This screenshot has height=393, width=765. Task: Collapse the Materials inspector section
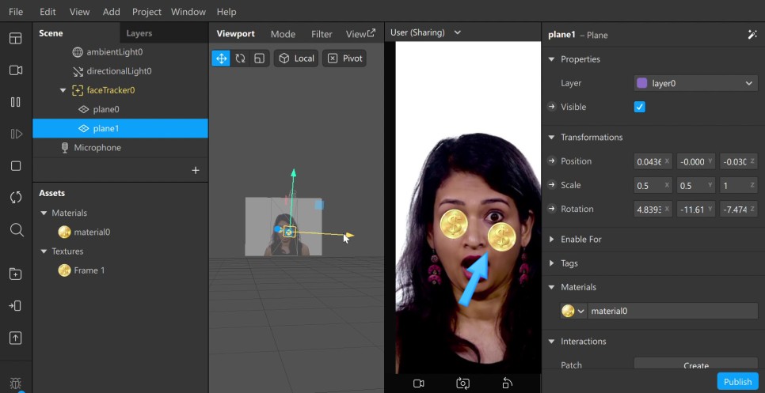point(551,287)
